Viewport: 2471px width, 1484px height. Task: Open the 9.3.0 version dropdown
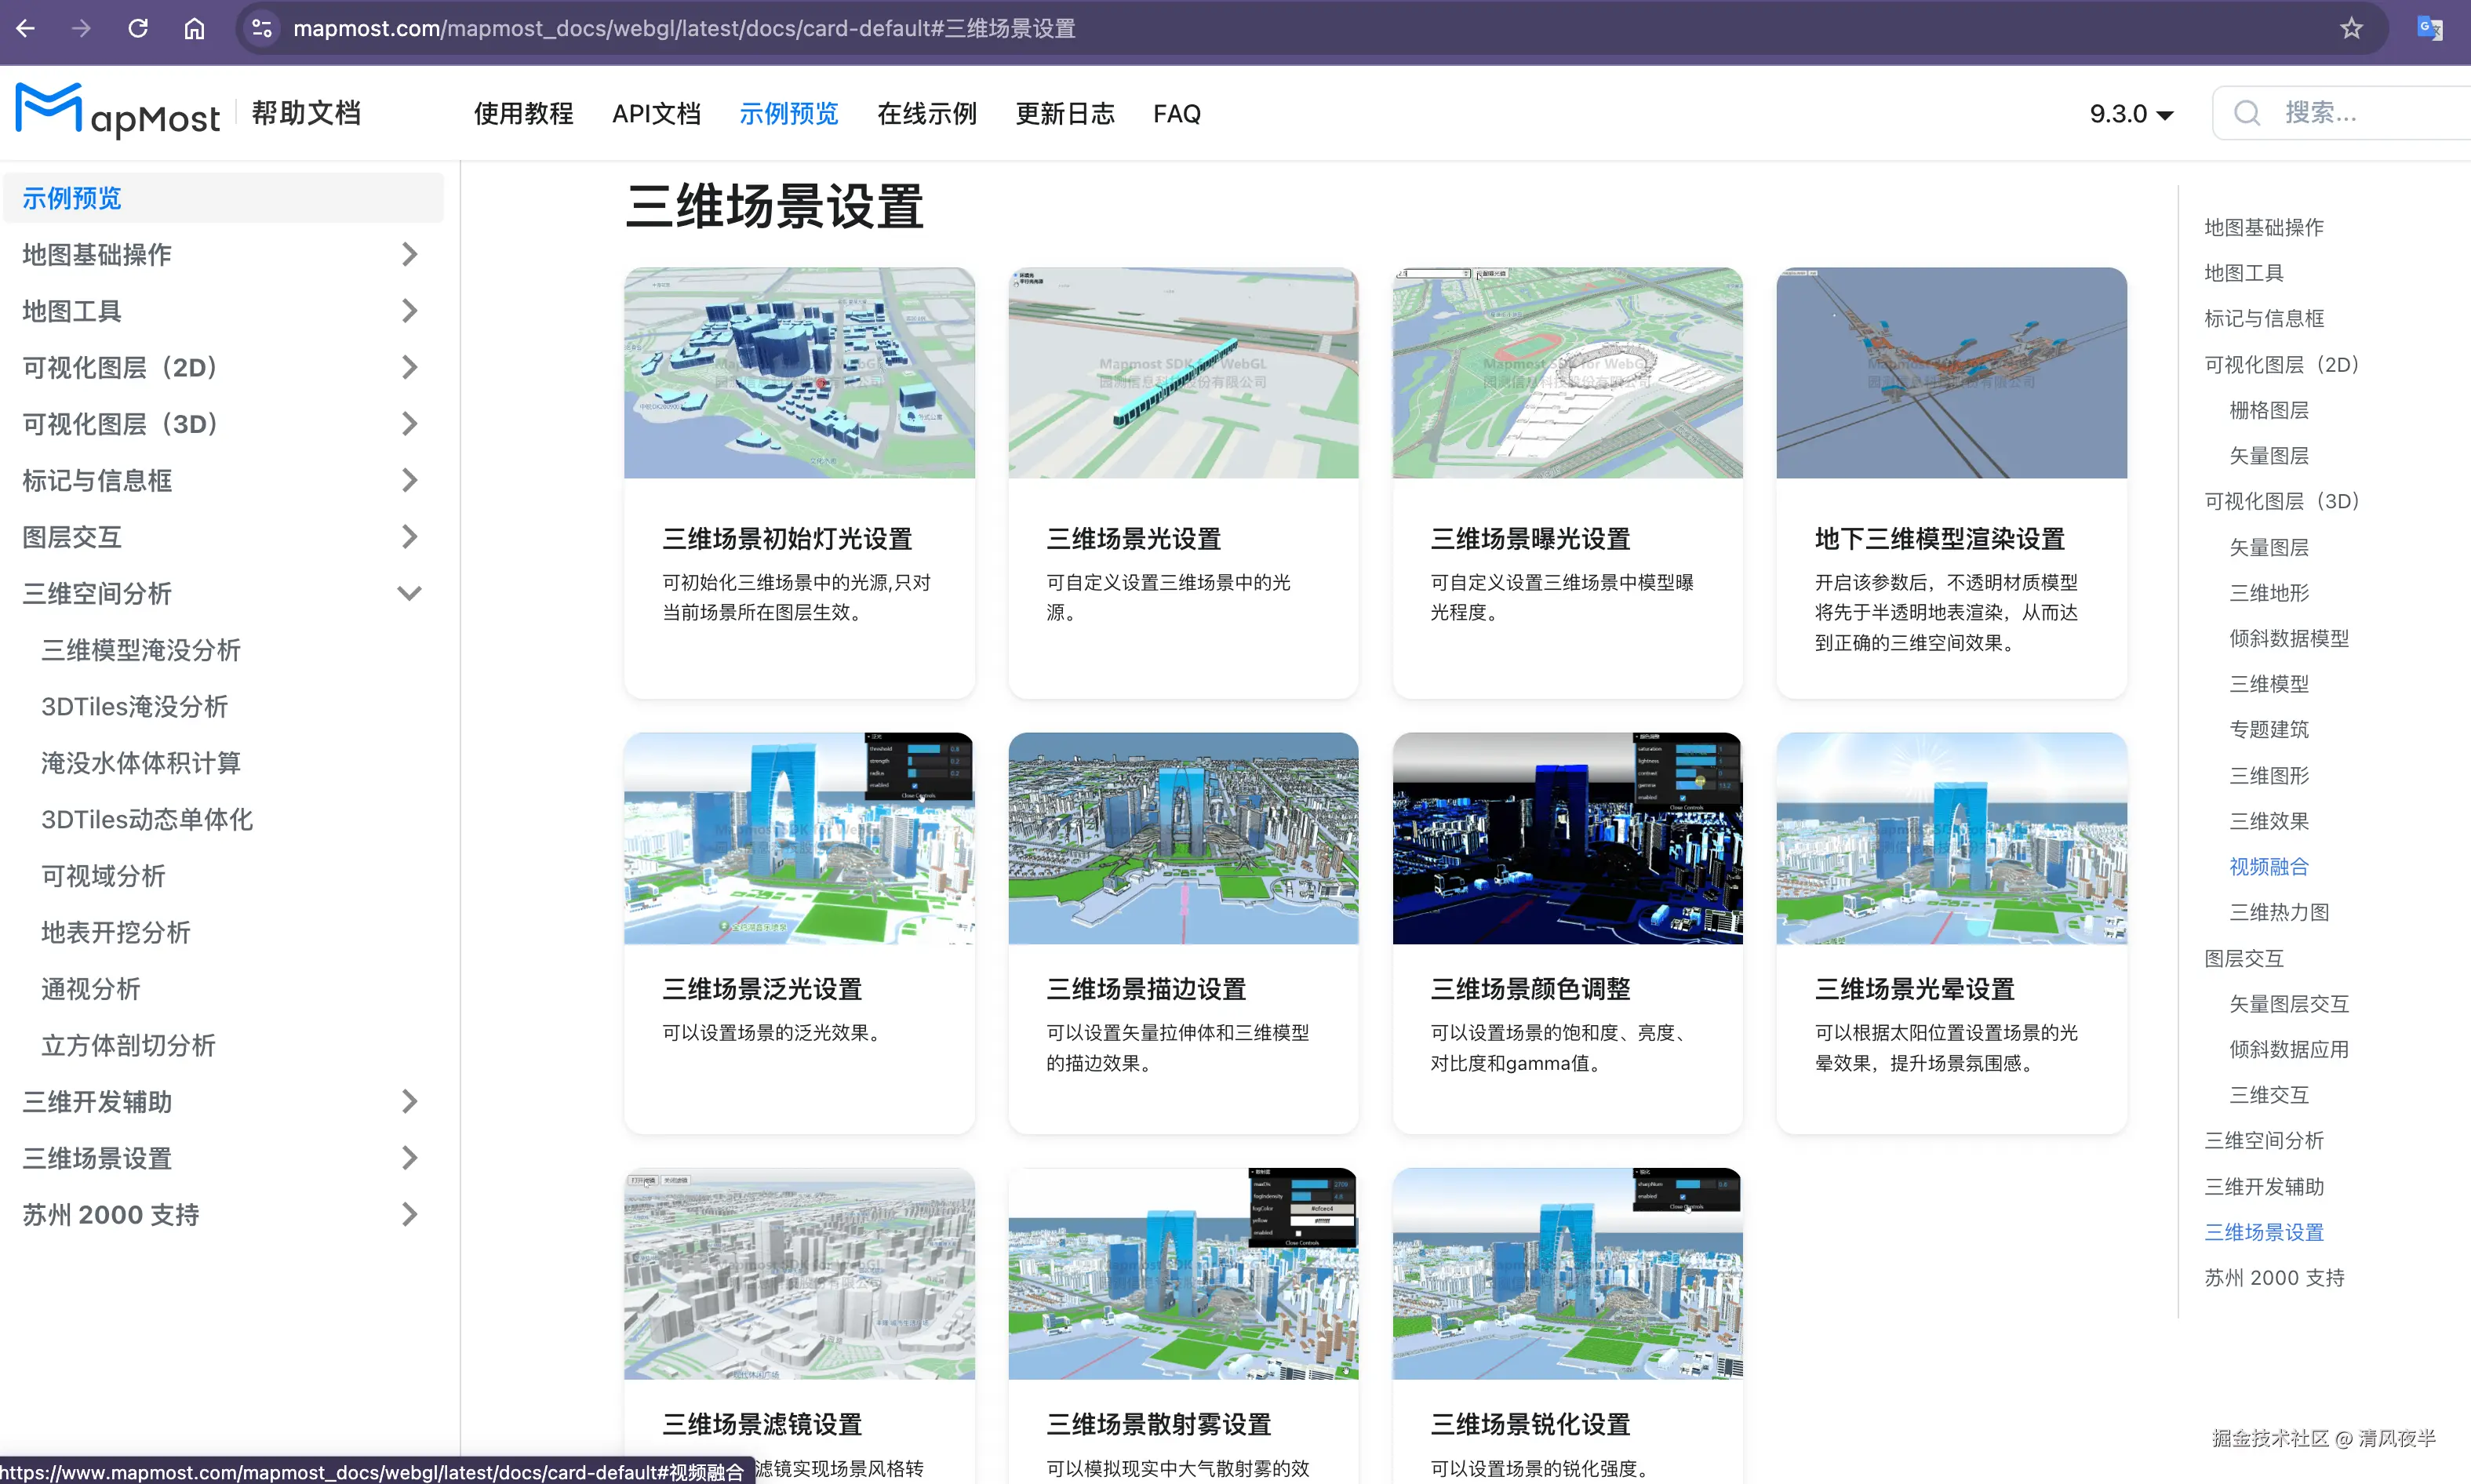pyautogui.click(x=2131, y=114)
